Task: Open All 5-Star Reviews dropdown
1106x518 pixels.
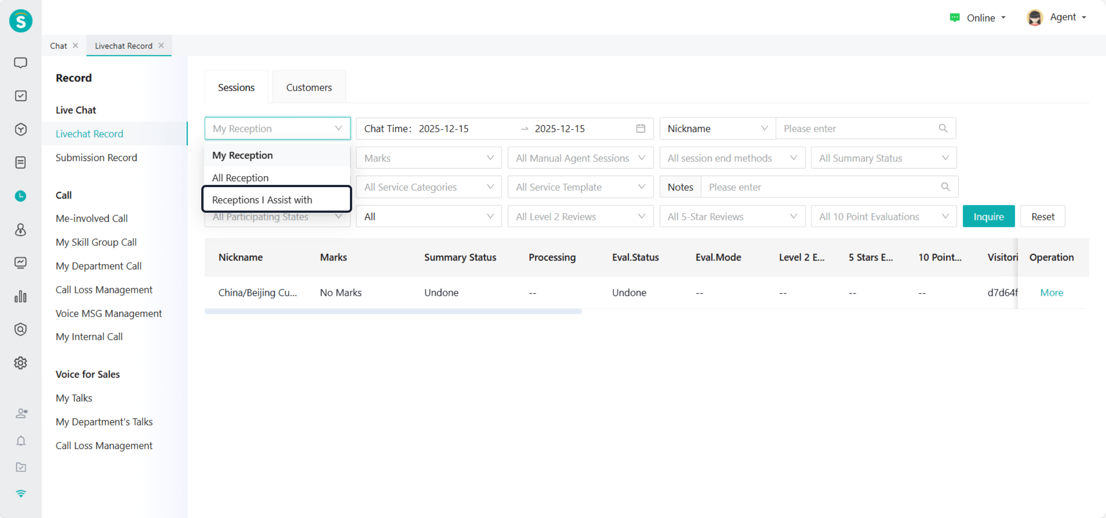Action: 732,217
